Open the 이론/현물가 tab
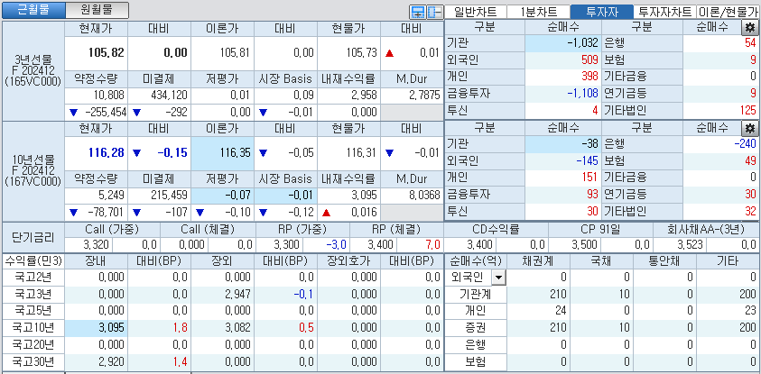 point(728,12)
